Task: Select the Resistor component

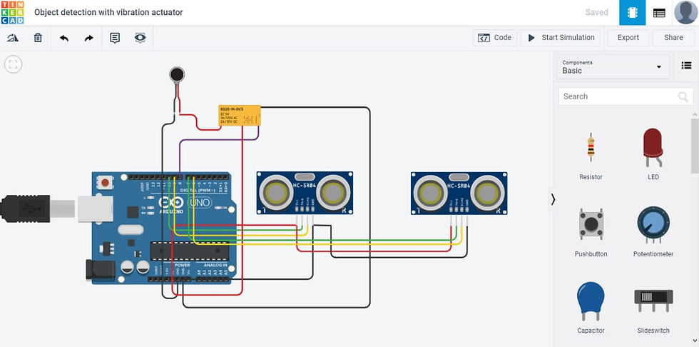Action: coord(591,155)
